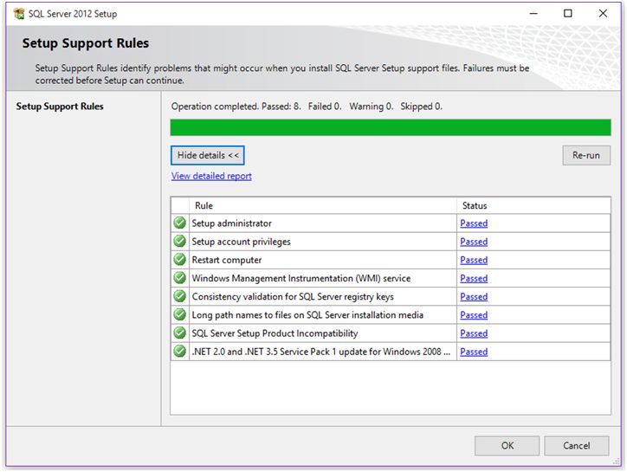Click the check icon for Product Incompatibility rule
Screen dimensions: 627x472
180,333
